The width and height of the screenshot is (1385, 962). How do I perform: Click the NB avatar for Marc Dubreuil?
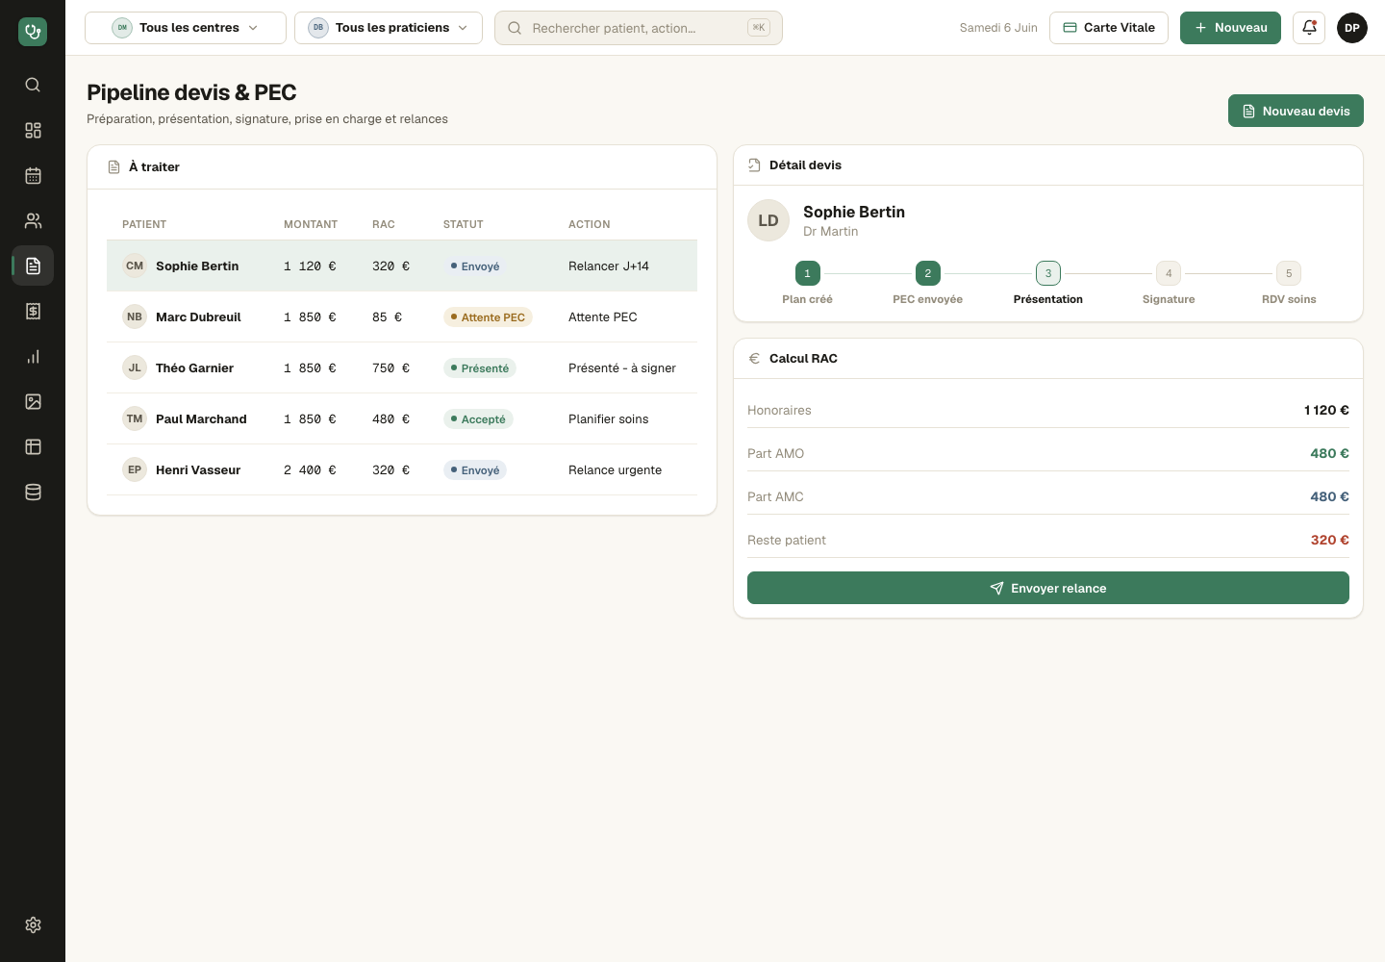[x=135, y=316]
